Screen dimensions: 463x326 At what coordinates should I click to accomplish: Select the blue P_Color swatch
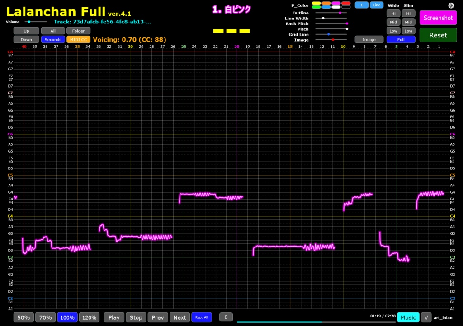coord(326,7)
